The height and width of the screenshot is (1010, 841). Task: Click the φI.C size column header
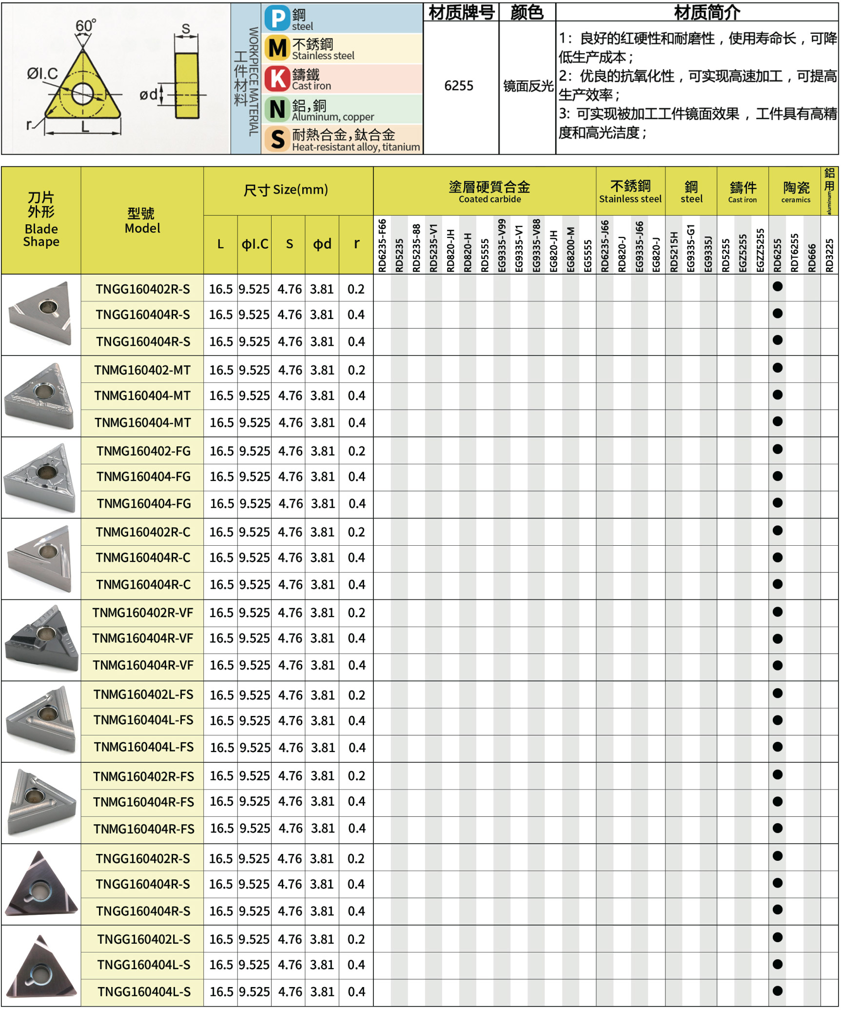254,244
